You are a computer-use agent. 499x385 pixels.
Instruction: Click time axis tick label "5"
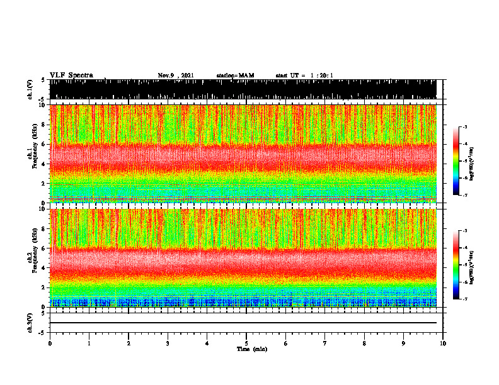click(246, 343)
